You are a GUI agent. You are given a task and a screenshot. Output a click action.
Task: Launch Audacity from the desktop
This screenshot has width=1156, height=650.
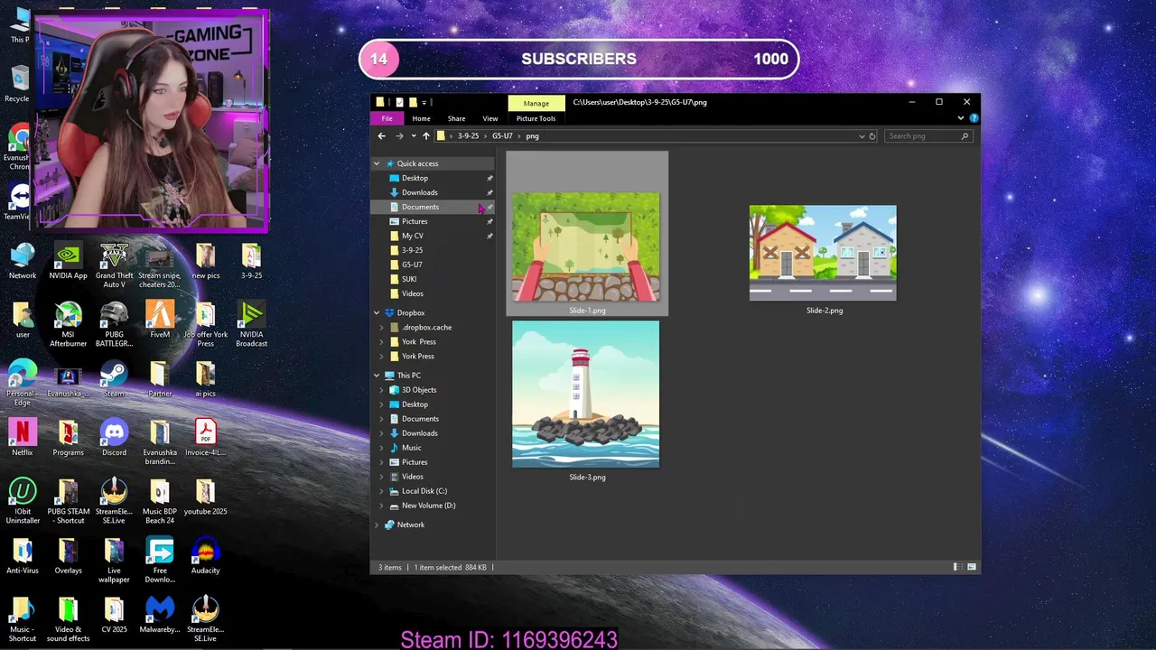coord(205,555)
